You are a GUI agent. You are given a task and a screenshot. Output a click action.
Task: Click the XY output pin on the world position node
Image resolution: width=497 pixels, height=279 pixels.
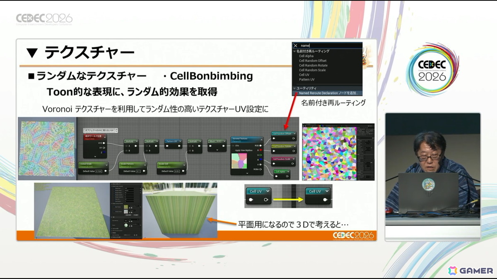click(104, 148)
